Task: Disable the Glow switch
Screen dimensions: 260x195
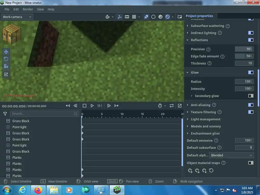Action: [x=251, y=72]
